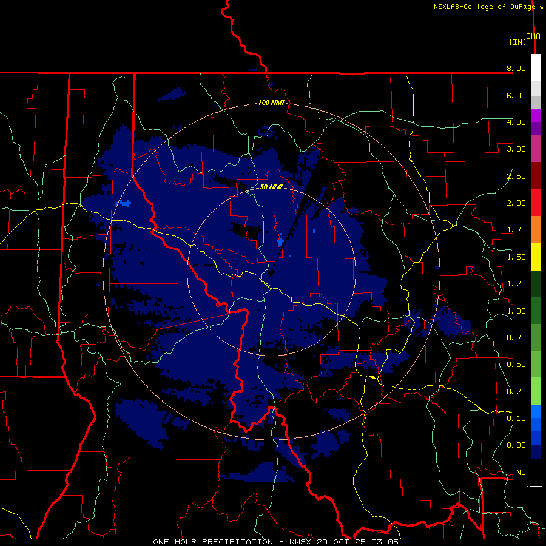Screen dimensions: 546x546
Task: Click the 8.00 legend value
Action: (516, 68)
